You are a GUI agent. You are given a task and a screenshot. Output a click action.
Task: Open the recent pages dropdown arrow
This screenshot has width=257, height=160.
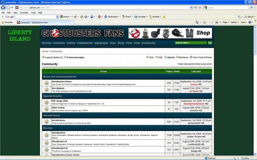coord(12,8)
